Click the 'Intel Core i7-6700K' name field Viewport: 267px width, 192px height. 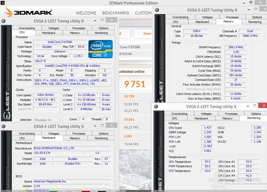60,42
